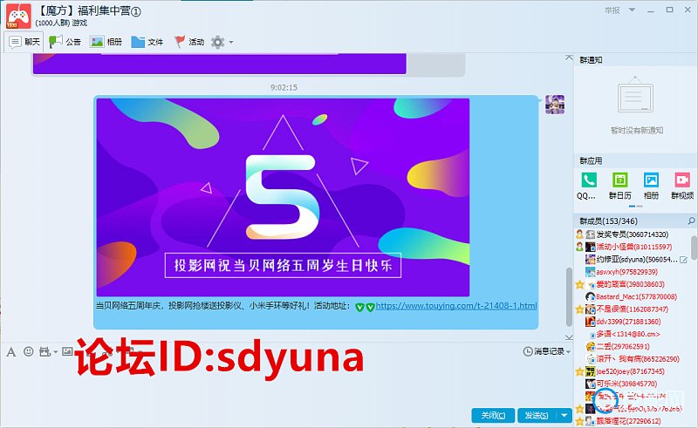The image size is (698, 428).
Task: Open the QQ phone group app
Action: (x=588, y=187)
